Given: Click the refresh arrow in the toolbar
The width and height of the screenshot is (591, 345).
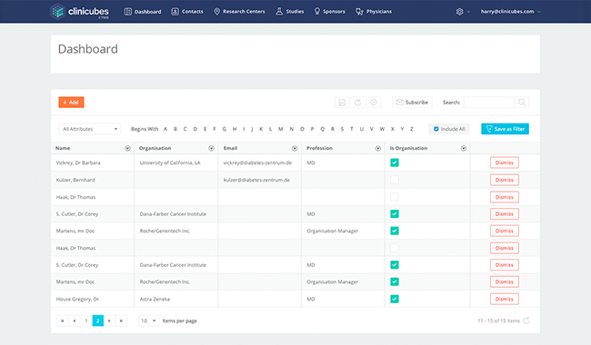Looking at the screenshot, I should click(x=357, y=103).
